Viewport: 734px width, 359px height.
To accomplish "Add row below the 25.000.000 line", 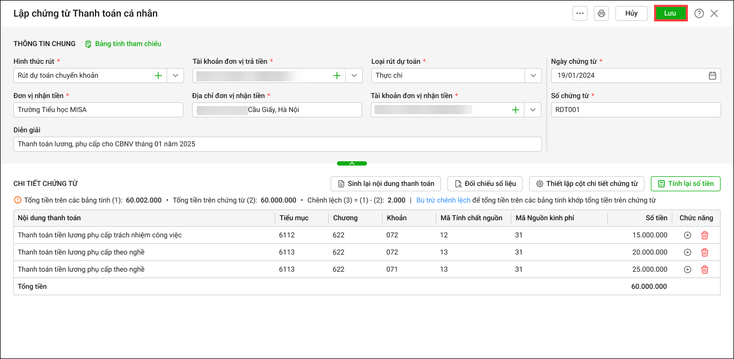I will coord(687,270).
